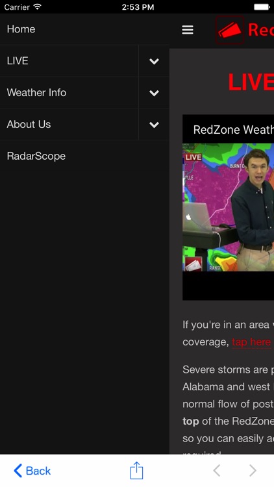Open the Home menu item
274x487 pixels.
tap(84, 29)
